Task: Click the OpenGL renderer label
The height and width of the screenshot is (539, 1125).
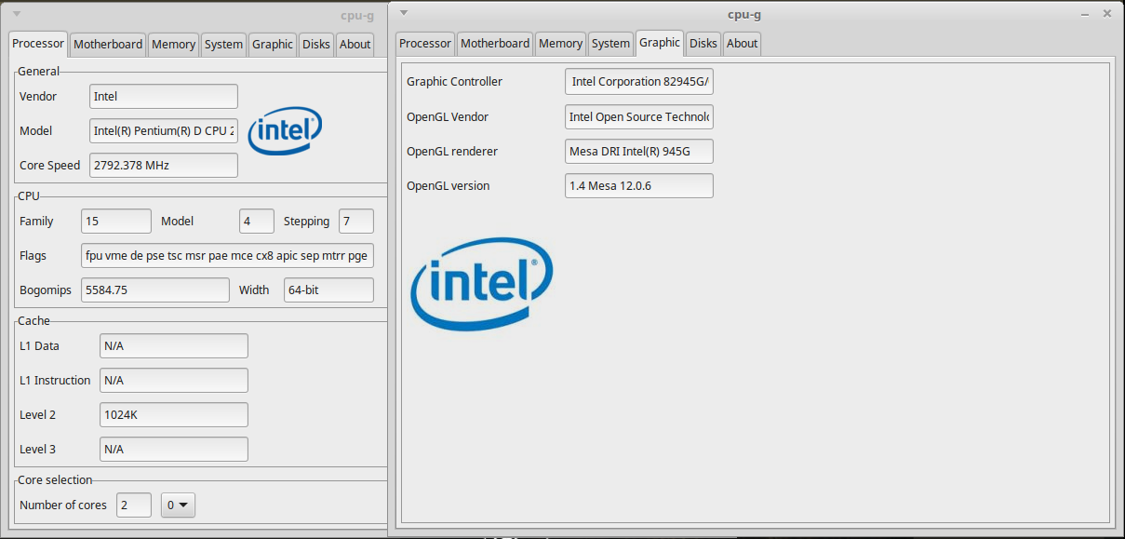Action: tap(452, 152)
